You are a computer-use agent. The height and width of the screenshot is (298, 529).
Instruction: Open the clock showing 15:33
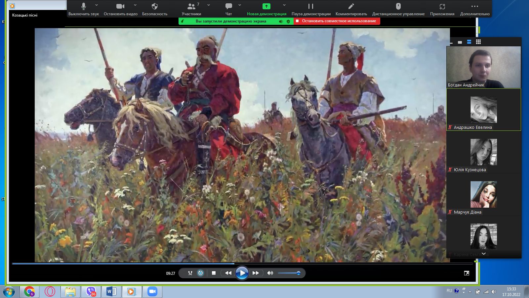pyautogui.click(x=511, y=292)
